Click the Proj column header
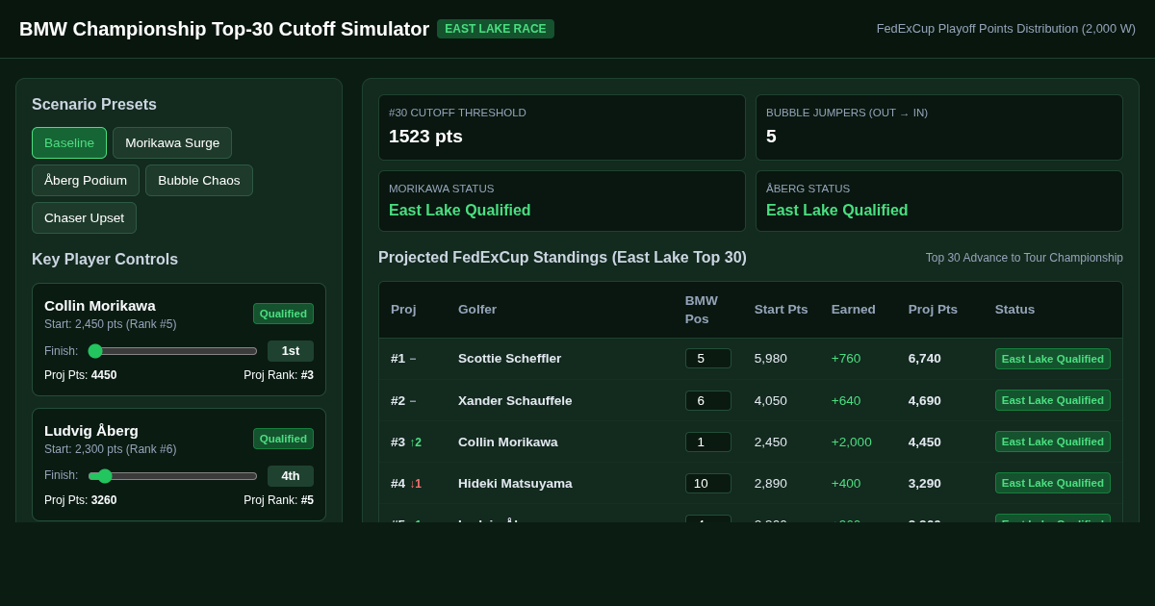 403,309
